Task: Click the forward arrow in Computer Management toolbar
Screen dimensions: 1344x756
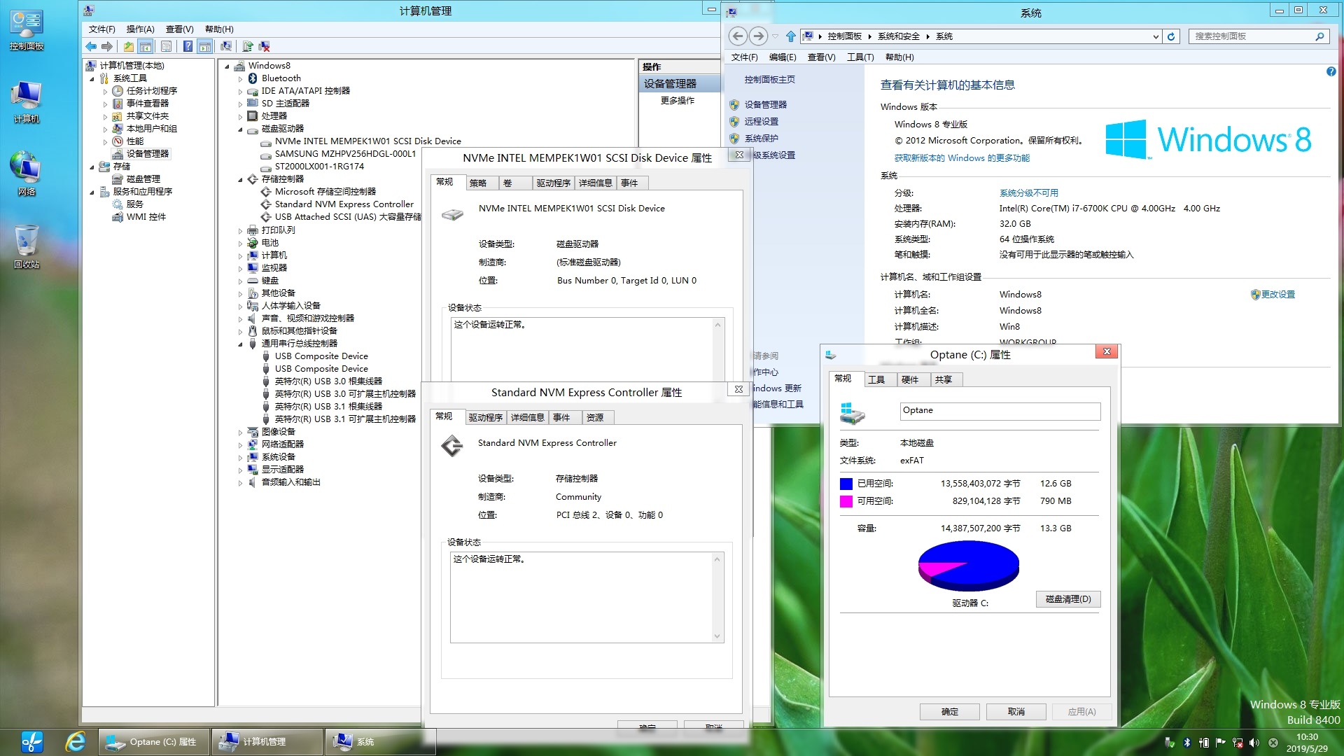Action: [x=107, y=46]
